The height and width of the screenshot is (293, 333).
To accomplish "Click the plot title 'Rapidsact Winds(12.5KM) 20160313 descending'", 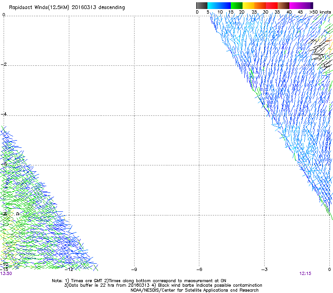I will (67, 8).
